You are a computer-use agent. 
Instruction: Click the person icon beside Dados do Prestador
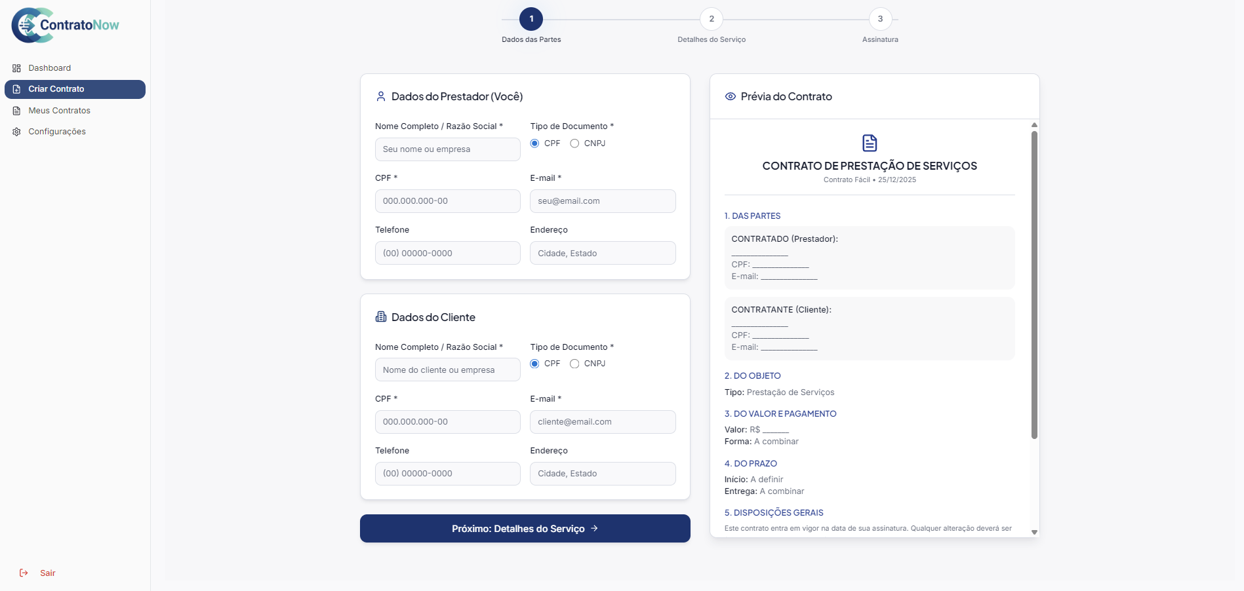(380, 96)
